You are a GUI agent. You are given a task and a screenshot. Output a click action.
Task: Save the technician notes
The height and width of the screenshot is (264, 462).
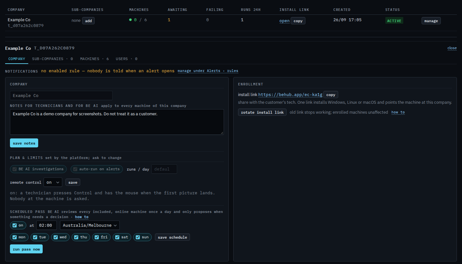pyautogui.click(x=24, y=143)
